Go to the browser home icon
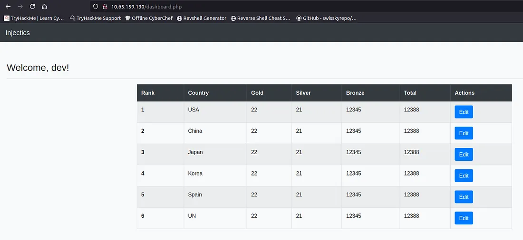The width and height of the screenshot is (523, 240). pos(44,7)
